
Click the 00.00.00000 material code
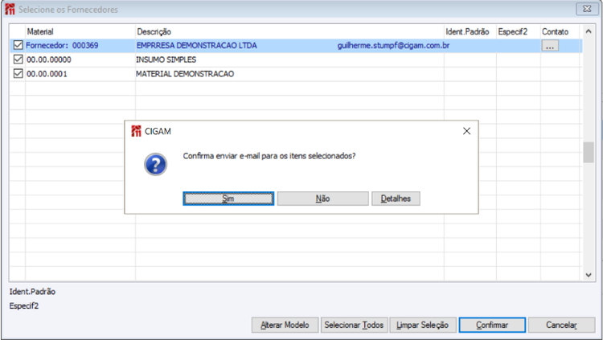[x=49, y=59]
